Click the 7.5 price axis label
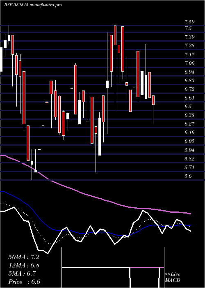 (x=188, y=28)
